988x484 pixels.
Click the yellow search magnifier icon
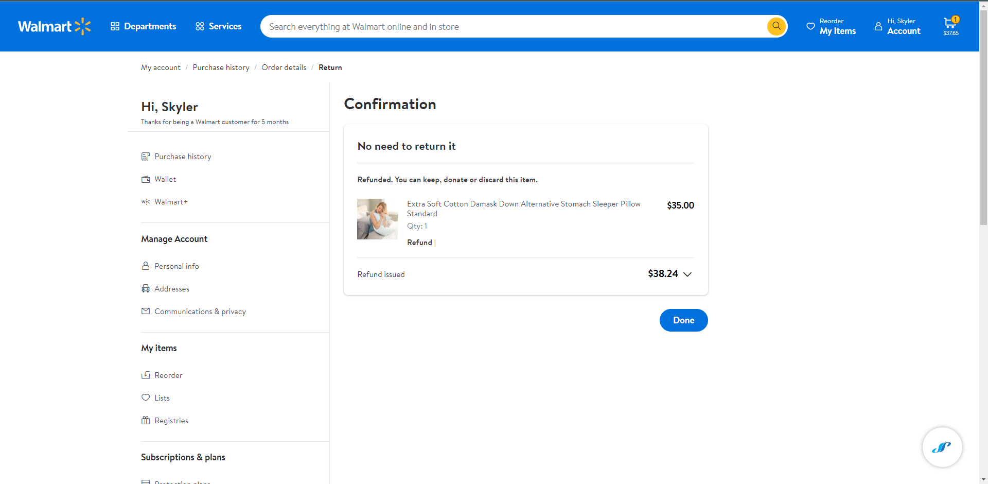[x=777, y=26]
